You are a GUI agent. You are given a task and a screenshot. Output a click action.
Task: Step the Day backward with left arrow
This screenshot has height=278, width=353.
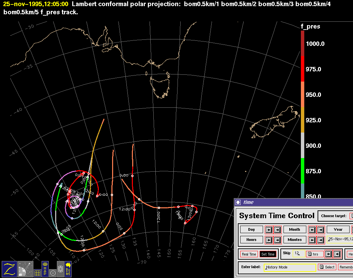coord(269,230)
